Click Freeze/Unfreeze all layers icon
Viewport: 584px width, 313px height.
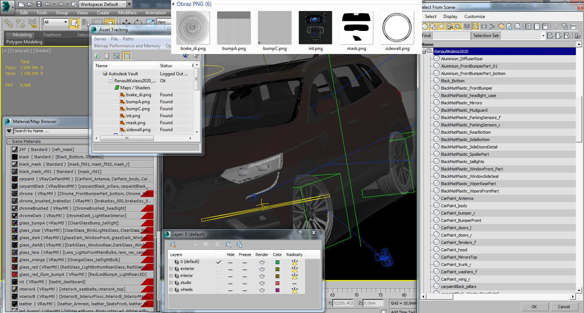point(240,245)
